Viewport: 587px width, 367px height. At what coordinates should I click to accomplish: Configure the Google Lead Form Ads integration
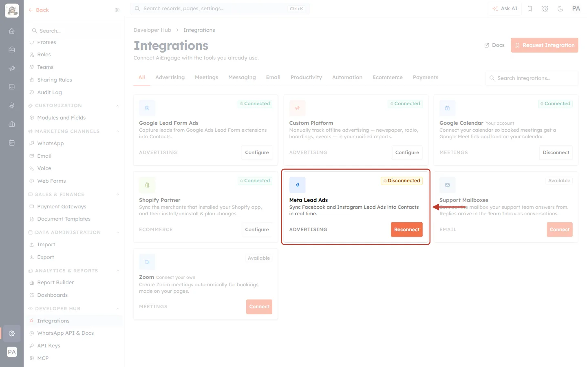pos(257,153)
